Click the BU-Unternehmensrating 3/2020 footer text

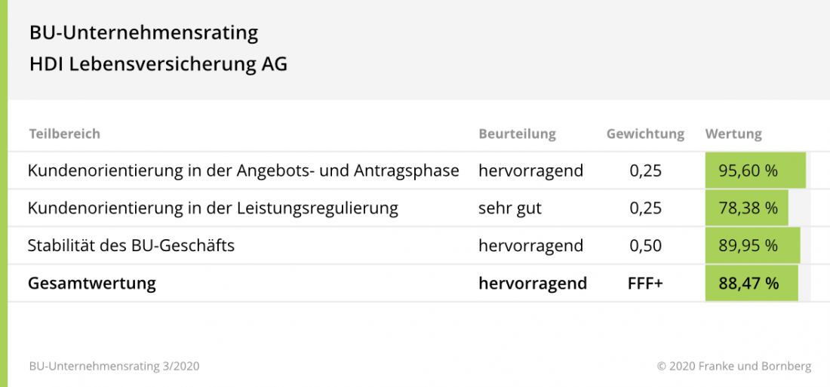[114, 367]
